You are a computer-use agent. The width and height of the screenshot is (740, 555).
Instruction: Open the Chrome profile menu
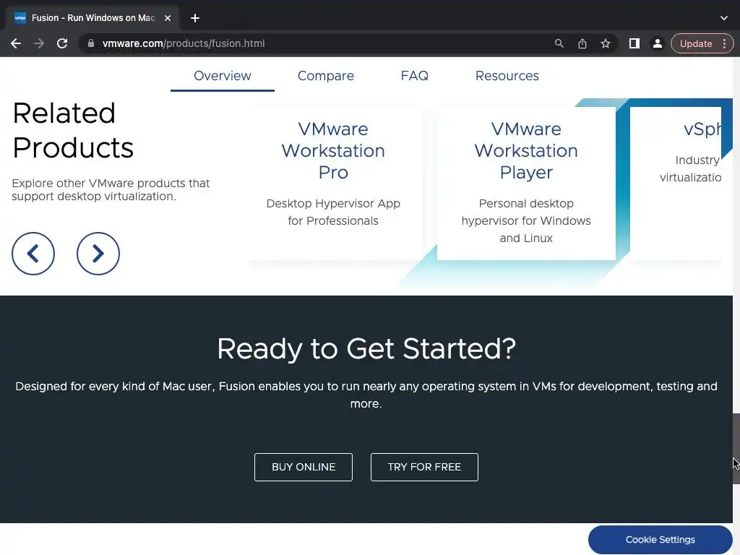point(657,43)
